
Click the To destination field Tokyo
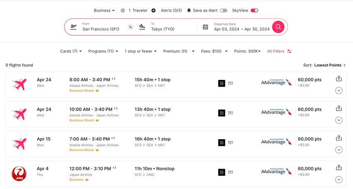click(x=166, y=29)
